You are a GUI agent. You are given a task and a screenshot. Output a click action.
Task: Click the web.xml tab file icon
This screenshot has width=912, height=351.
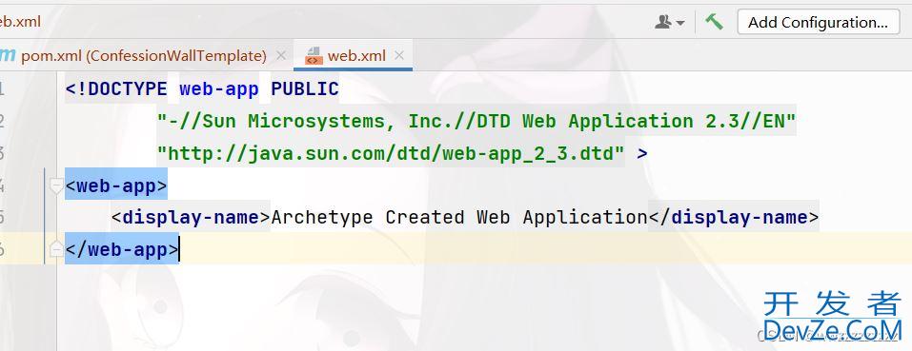(314, 56)
